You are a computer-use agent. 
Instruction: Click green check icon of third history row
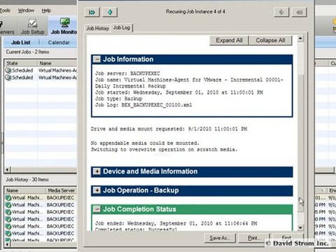click(8, 212)
